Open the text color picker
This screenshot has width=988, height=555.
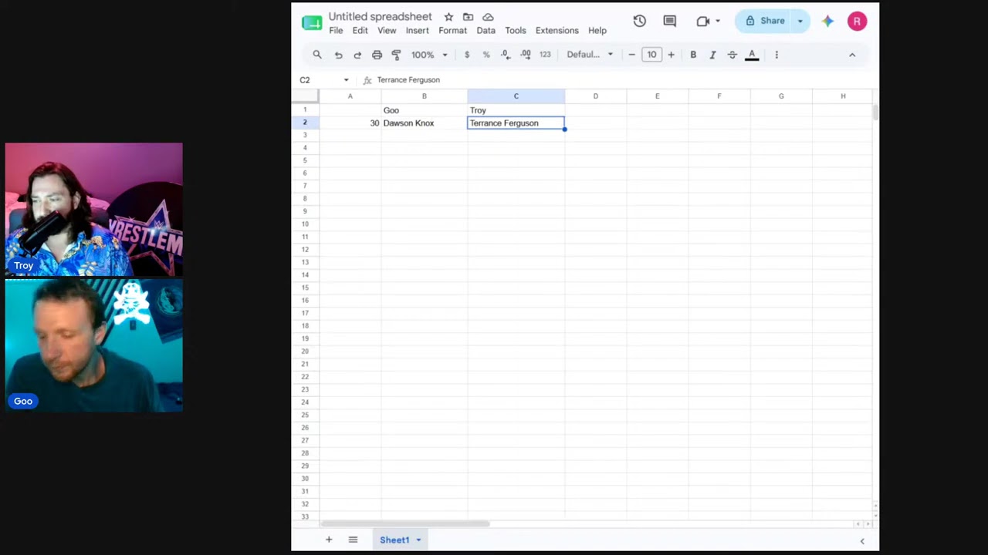(752, 55)
